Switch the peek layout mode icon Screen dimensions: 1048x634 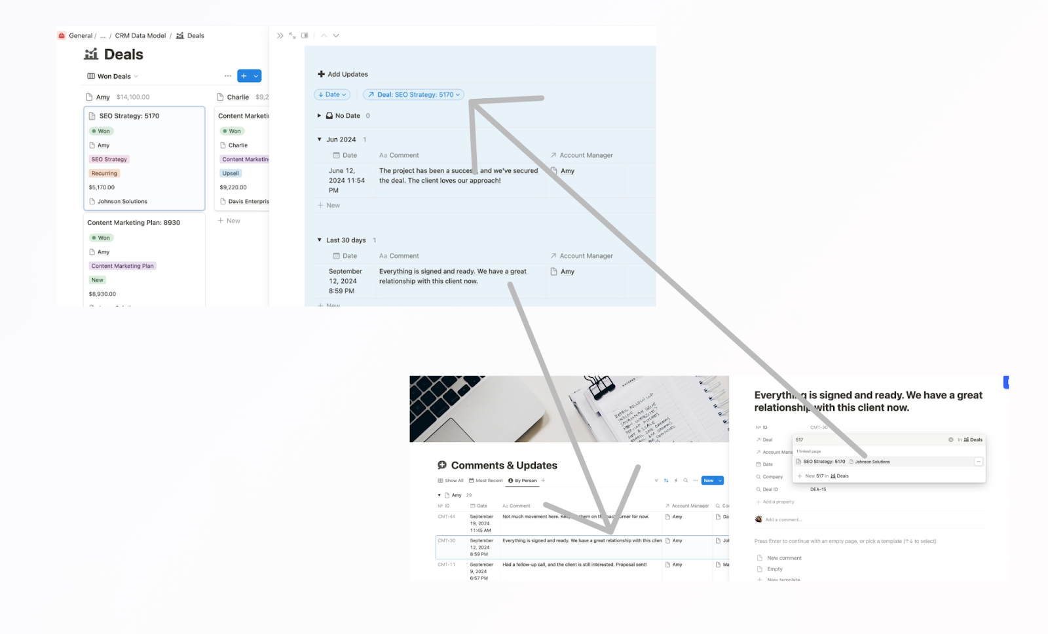click(305, 35)
